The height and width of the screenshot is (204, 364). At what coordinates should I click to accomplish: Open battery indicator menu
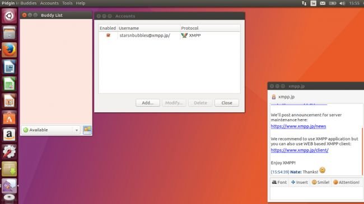pos(333,3)
